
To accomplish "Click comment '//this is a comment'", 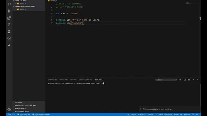I will click(x=68, y=4).
